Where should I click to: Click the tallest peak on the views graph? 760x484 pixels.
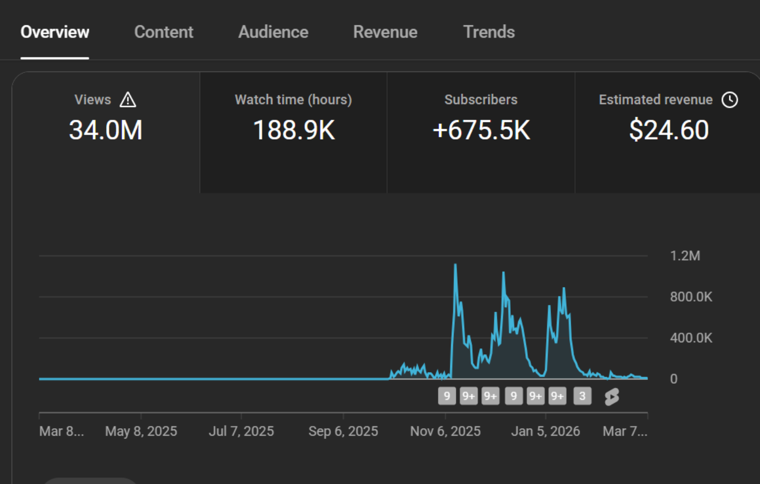tap(456, 265)
